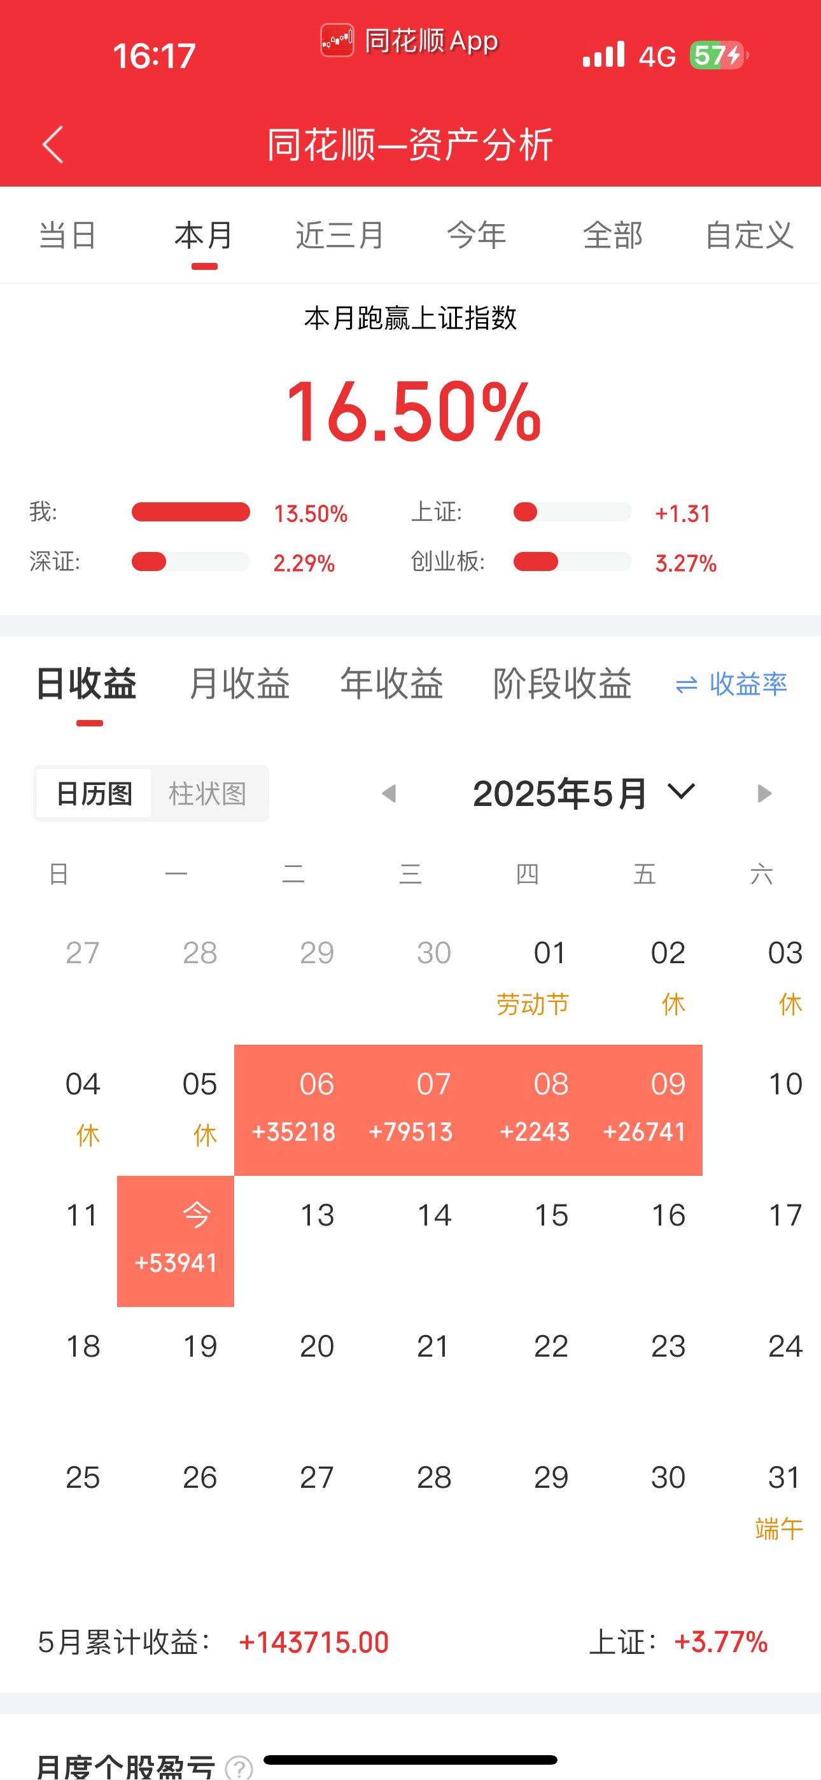Tap May 08 cell showing +2243
Screen dimensions: 821x1780
[528, 1110]
